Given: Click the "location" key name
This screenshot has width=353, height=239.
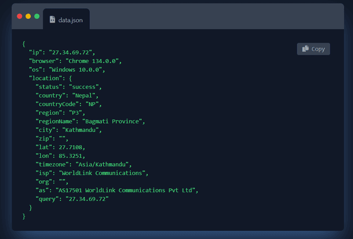Looking at the screenshot, I should [x=47, y=79].
